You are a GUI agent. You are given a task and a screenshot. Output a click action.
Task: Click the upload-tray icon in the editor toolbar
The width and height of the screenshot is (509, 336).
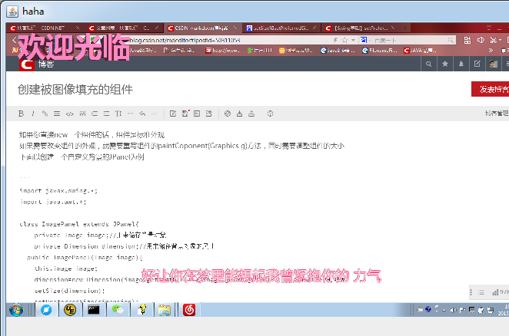click(251, 114)
